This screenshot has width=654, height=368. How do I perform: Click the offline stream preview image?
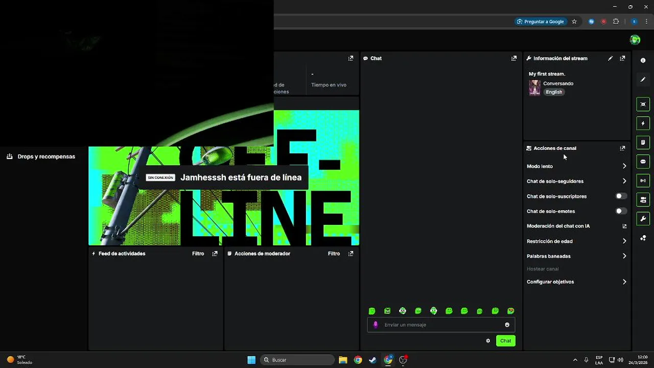224,178
